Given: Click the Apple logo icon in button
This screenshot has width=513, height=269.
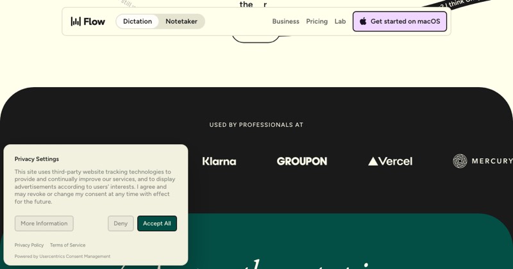Looking at the screenshot, I should tap(363, 22).
